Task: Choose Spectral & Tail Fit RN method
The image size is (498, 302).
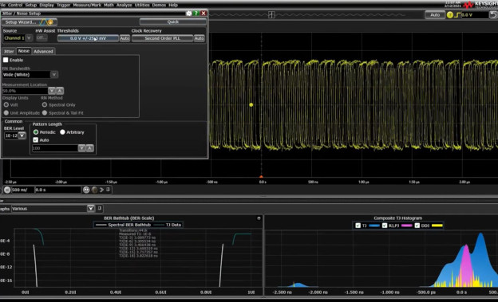Action: [45, 112]
